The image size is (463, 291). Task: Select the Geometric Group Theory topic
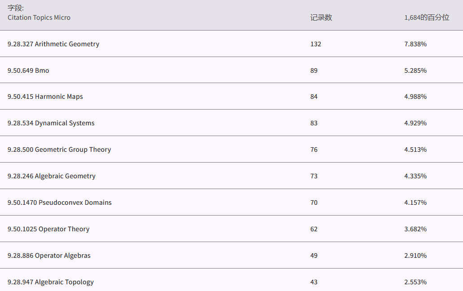[59, 150]
